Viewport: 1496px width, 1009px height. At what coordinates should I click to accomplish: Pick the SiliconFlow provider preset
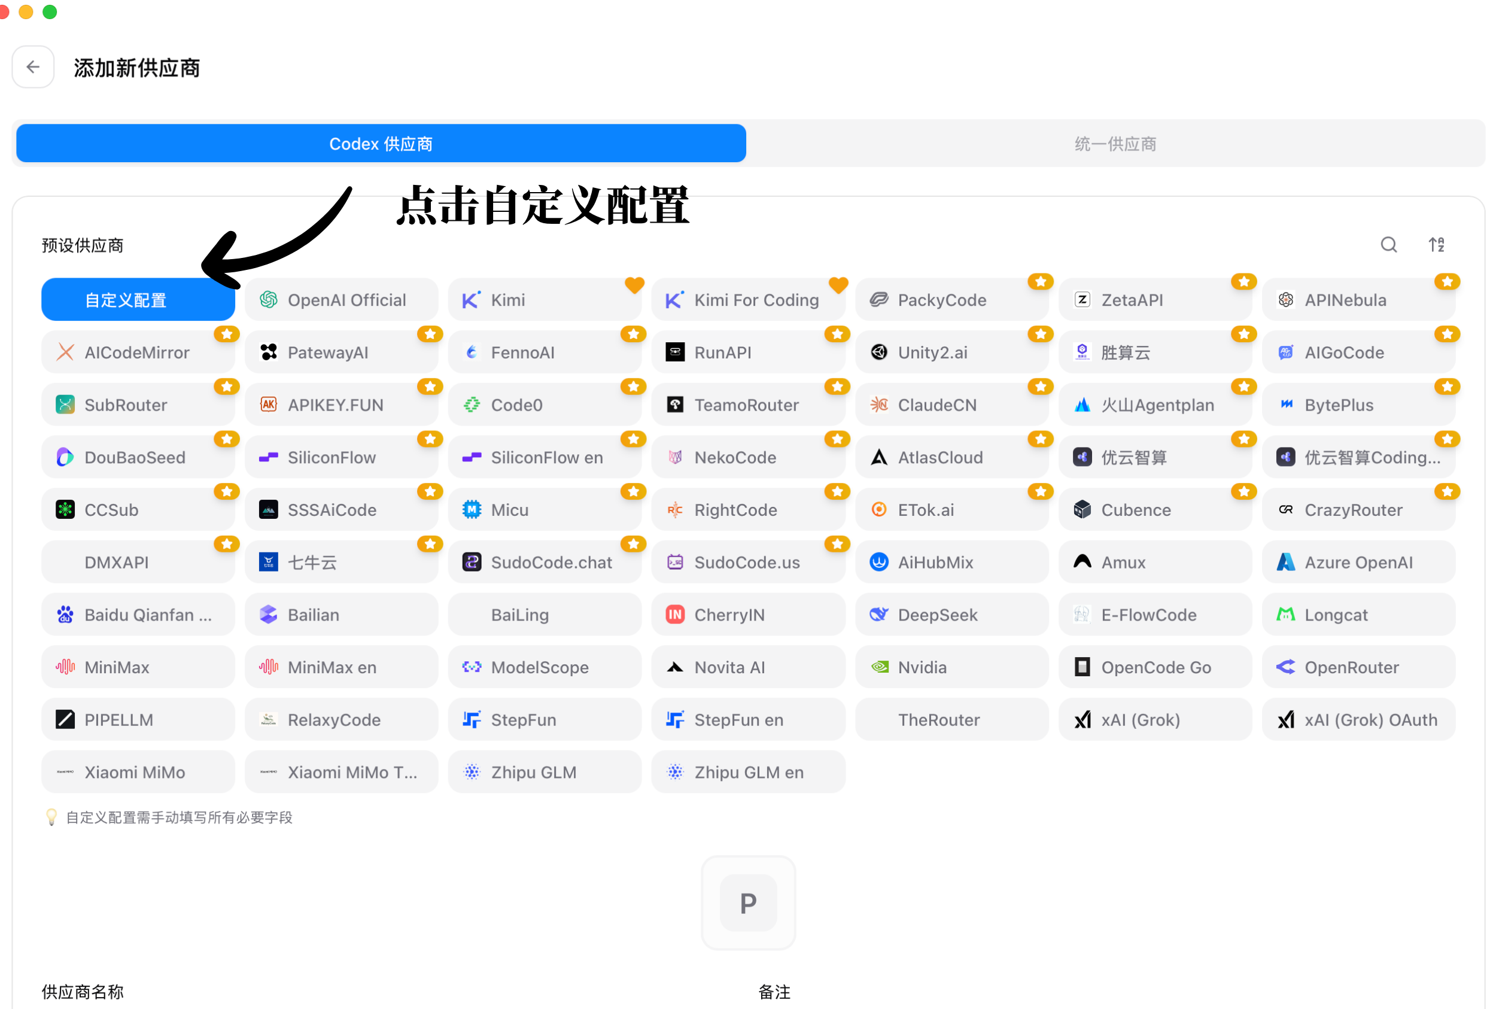342,458
